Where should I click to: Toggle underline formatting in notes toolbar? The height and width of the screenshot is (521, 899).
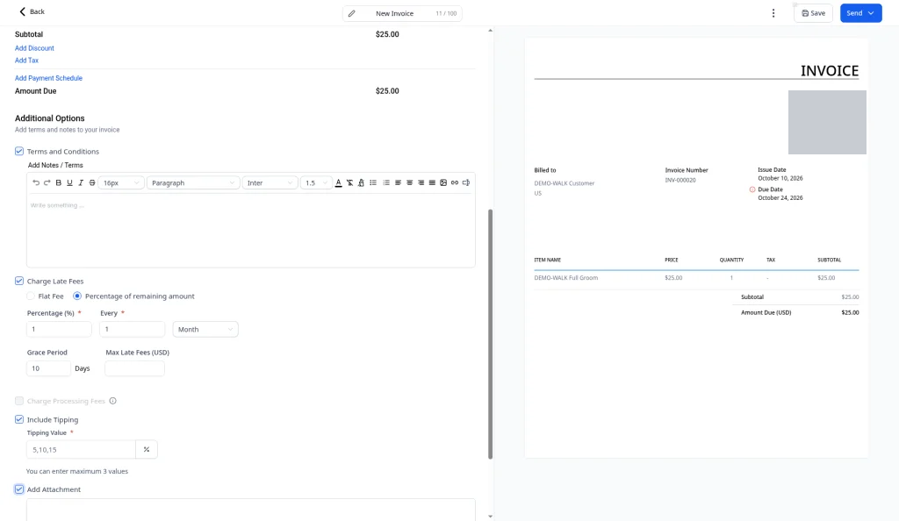70,182
